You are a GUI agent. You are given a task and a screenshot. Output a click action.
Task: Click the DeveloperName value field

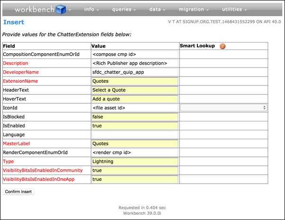pyautogui.click(x=135, y=72)
